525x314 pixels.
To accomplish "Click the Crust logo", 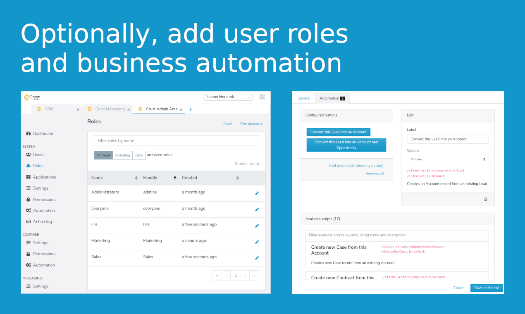I will [32, 98].
